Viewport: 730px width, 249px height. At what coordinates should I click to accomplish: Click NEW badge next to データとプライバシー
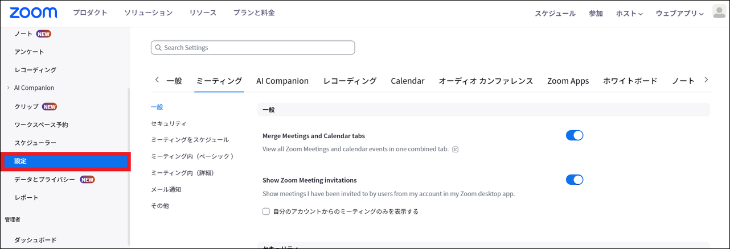87,180
